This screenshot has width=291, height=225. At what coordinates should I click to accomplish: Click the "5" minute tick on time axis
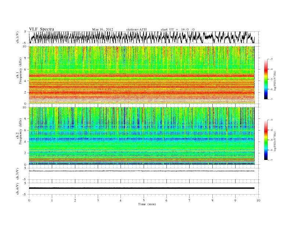(144, 200)
